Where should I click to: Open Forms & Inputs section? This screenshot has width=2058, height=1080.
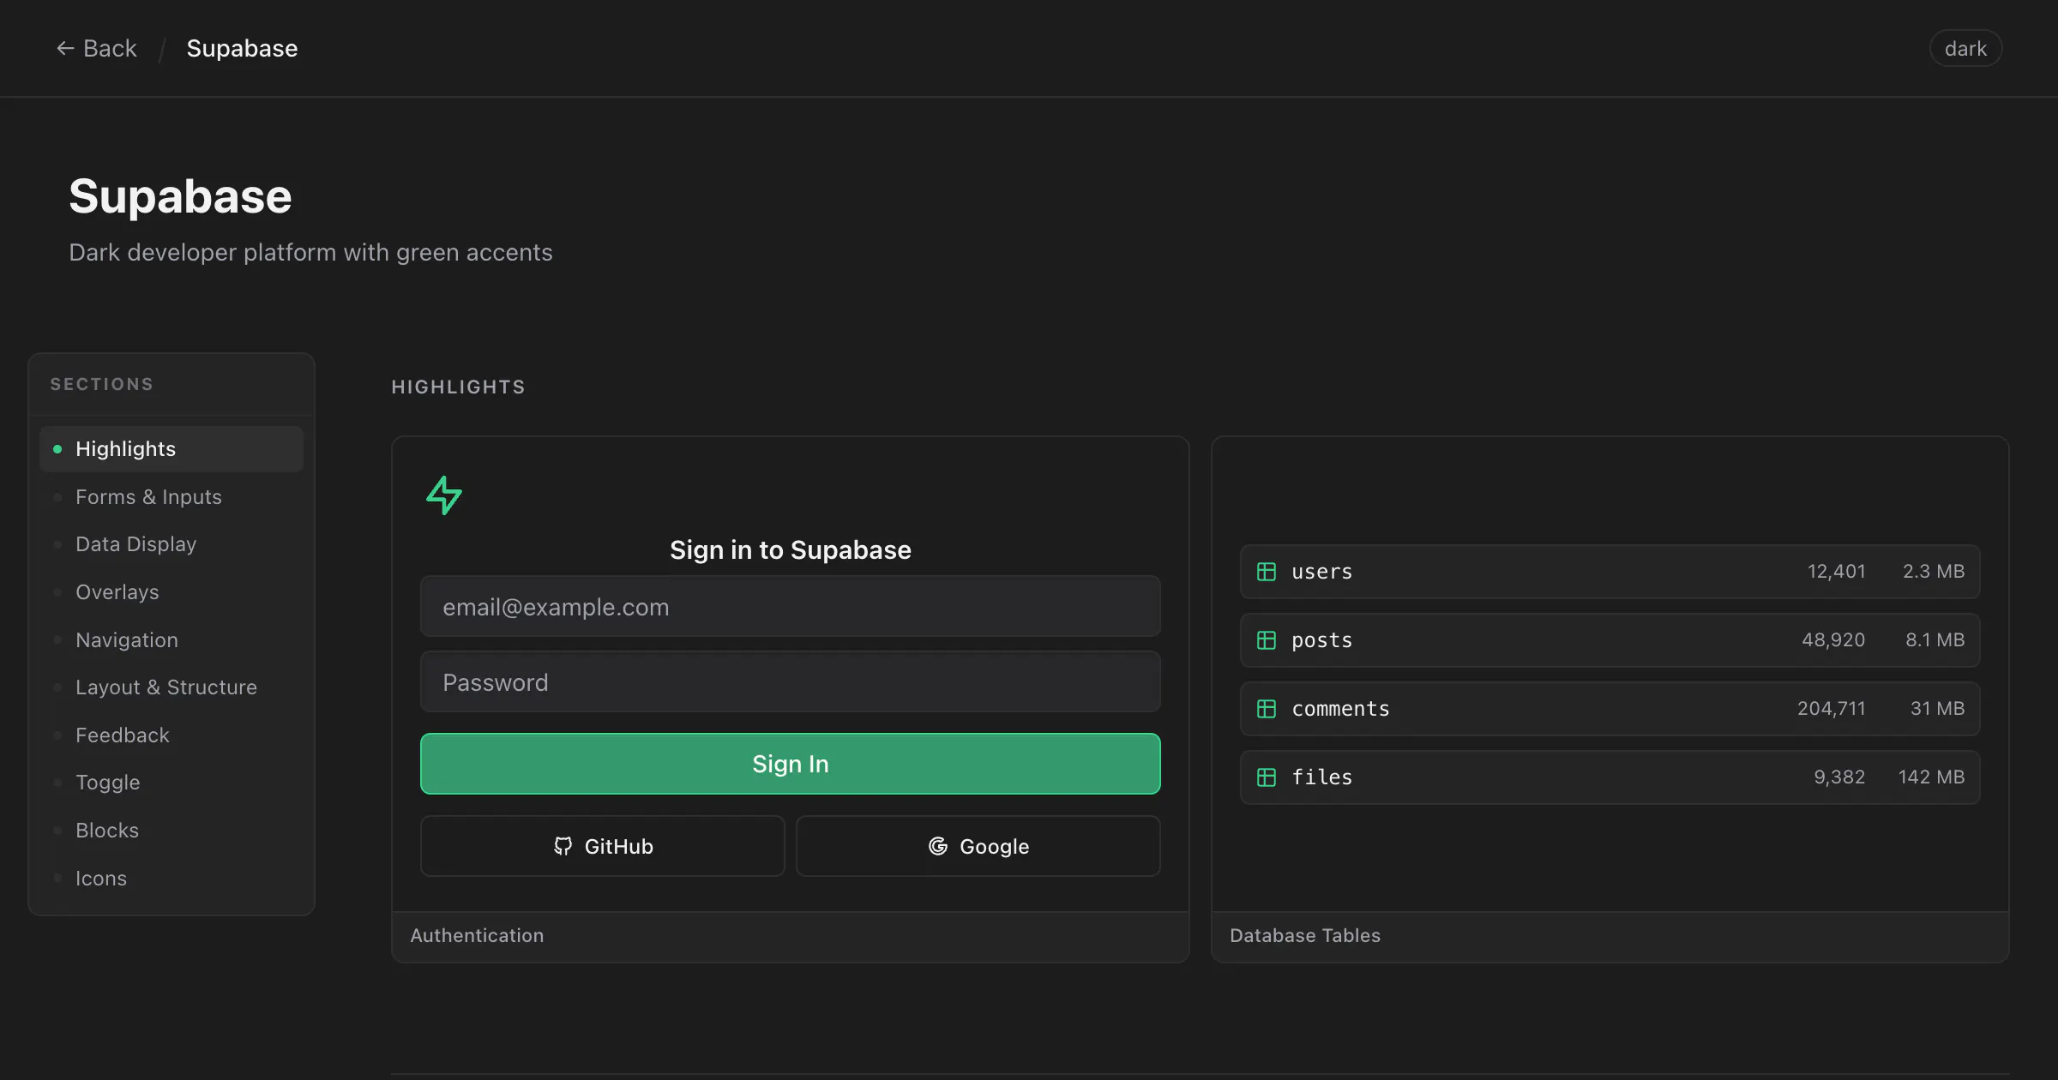[171, 497]
